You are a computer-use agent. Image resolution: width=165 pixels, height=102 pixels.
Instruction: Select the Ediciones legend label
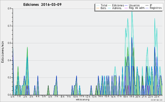118,5
